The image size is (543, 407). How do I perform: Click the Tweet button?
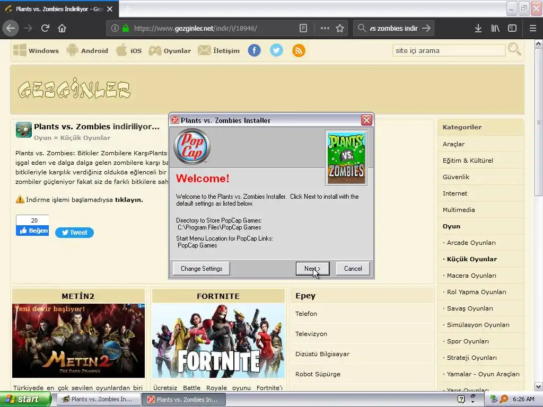coord(74,233)
